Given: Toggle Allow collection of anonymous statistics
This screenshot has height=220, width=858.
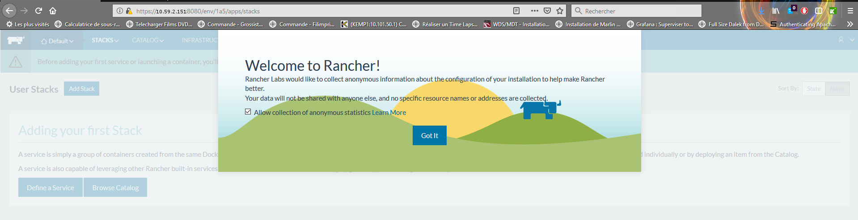Looking at the screenshot, I should pyautogui.click(x=248, y=112).
